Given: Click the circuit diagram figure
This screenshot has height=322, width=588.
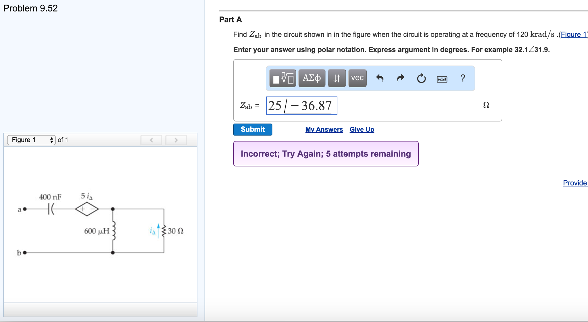Looking at the screenshot, I should [x=100, y=224].
